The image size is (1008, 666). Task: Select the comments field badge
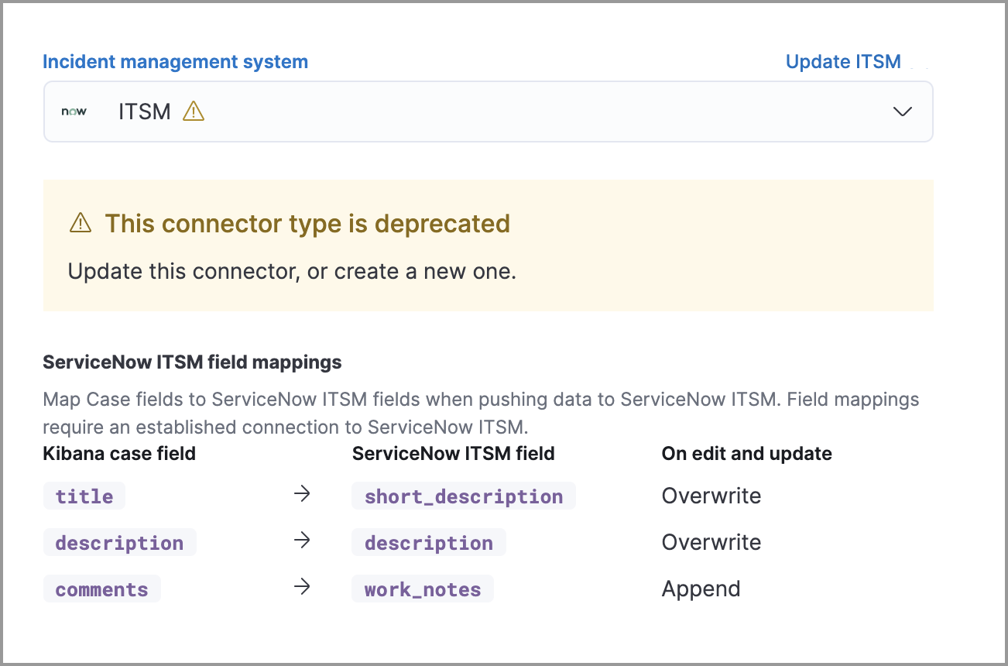101,589
